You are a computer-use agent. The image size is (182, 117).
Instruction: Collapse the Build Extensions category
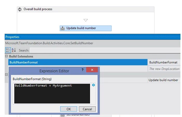pyautogui.click(x=6, y=56)
